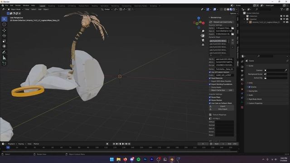Click the Object Cache Size slider field
The height and width of the screenshot is (163, 290).
click(x=222, y=91)
